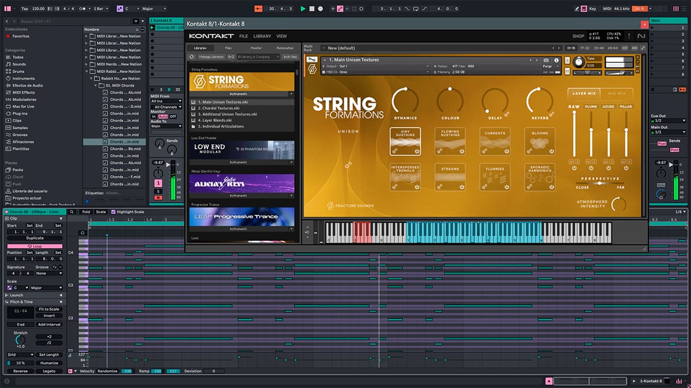Open the Kontakt VIEW menu
This screenshot has width=691, height=388.
click(281, 36)
